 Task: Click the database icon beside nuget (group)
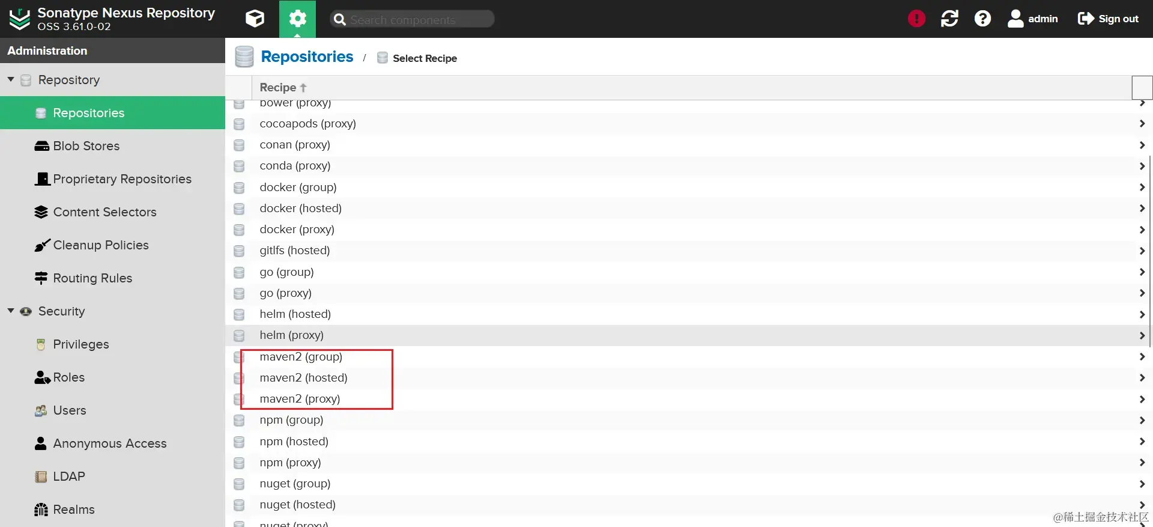[x=239, y=484]
